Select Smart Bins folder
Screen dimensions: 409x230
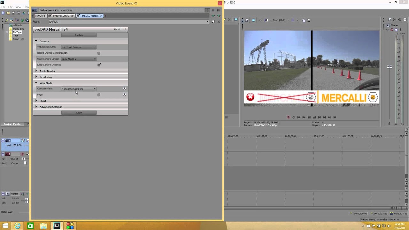19,39
